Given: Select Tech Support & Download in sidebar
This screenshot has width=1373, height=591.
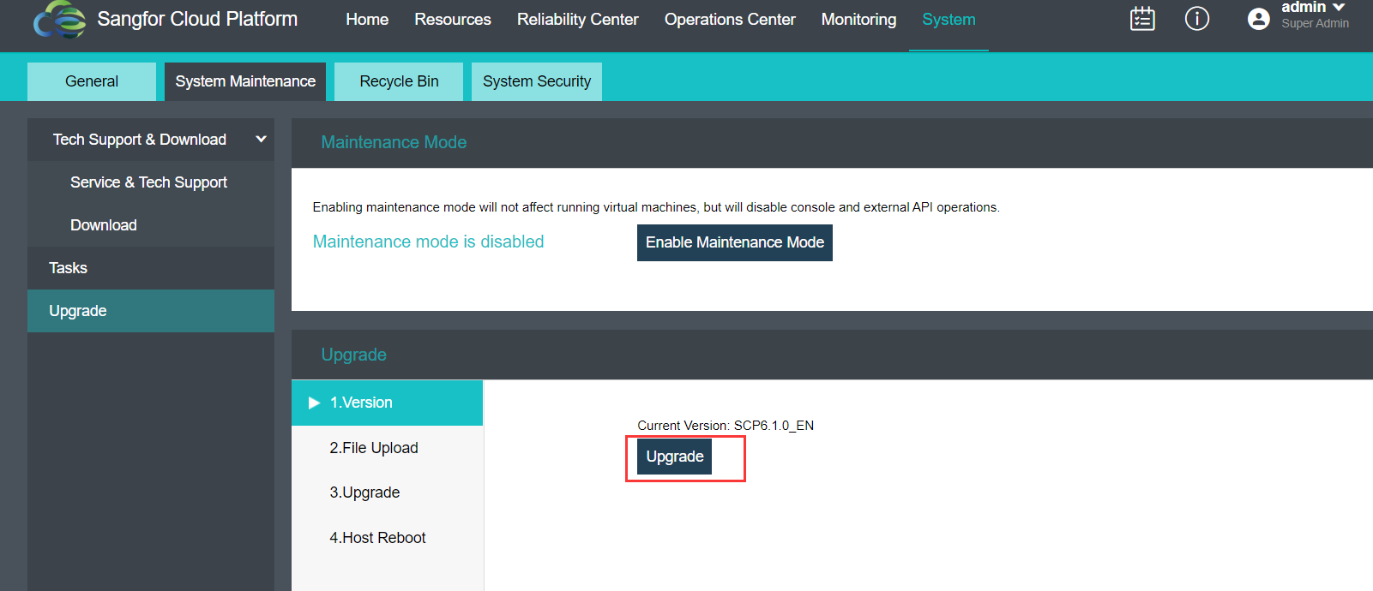Looking at the screenshot, I should 151,140.
